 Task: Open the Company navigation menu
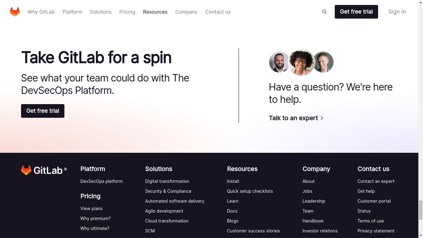coord(186,12)
